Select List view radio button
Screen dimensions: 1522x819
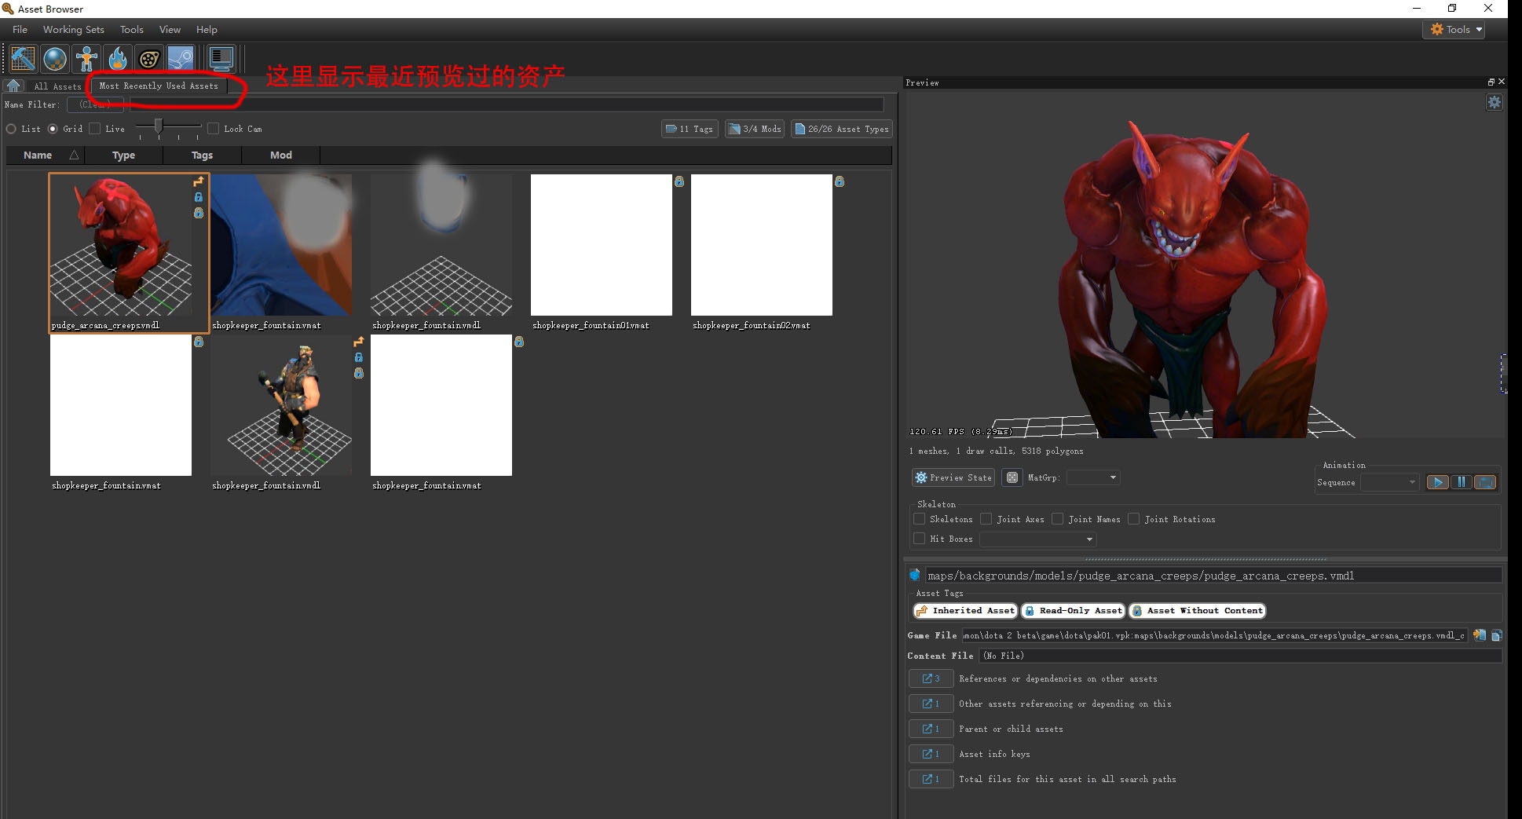(x=11, y=129)
